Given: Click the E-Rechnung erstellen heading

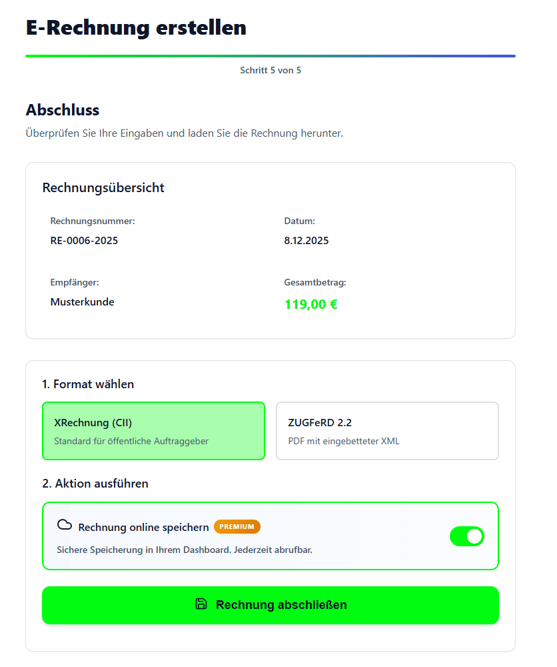Looking at the screenshot, I should pyautogui.click(x=136, y=28).
